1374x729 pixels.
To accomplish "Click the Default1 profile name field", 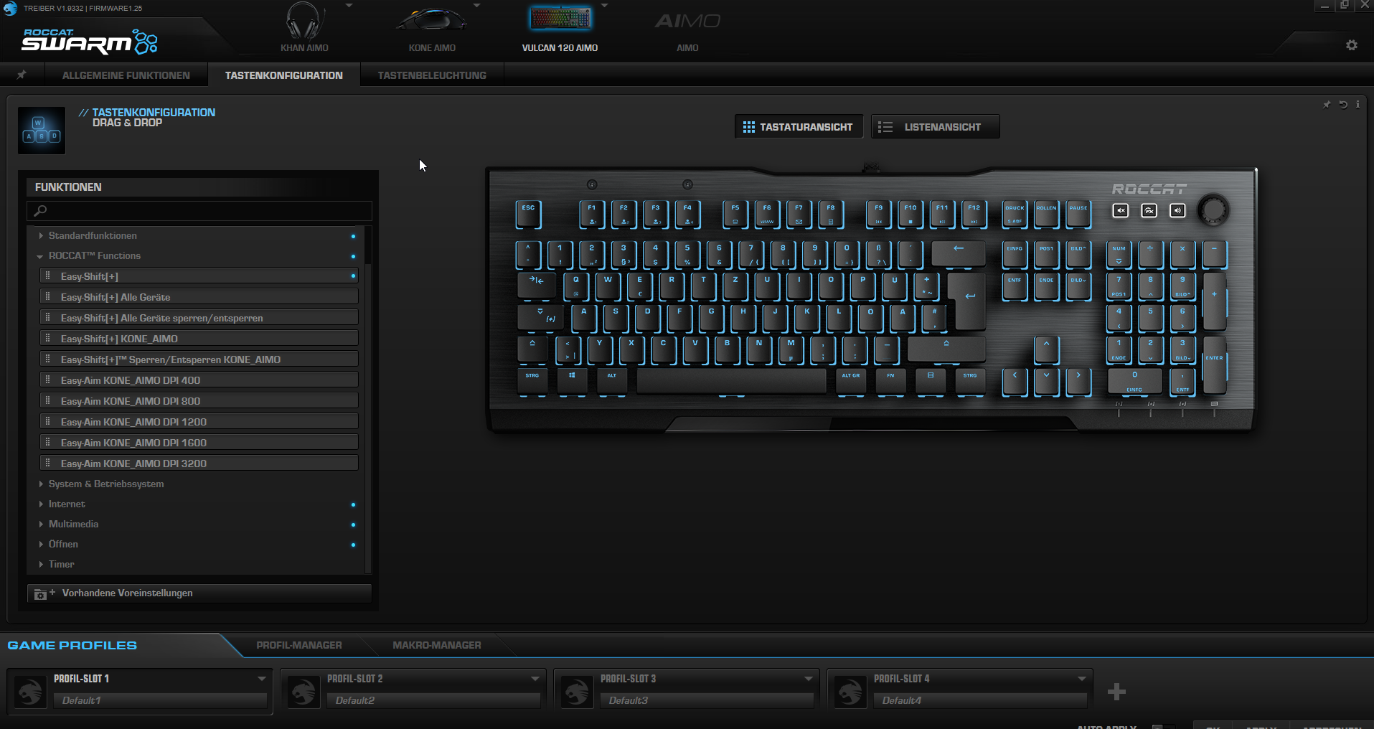I will pos(160,700).
